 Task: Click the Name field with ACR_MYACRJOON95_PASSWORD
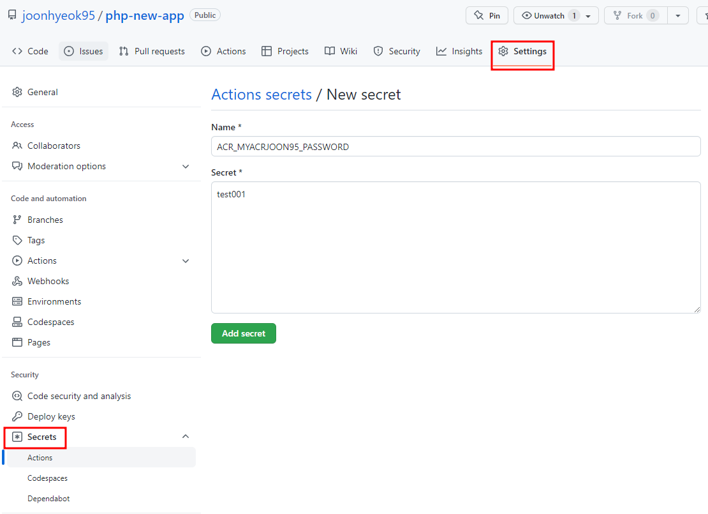[455, 146]
